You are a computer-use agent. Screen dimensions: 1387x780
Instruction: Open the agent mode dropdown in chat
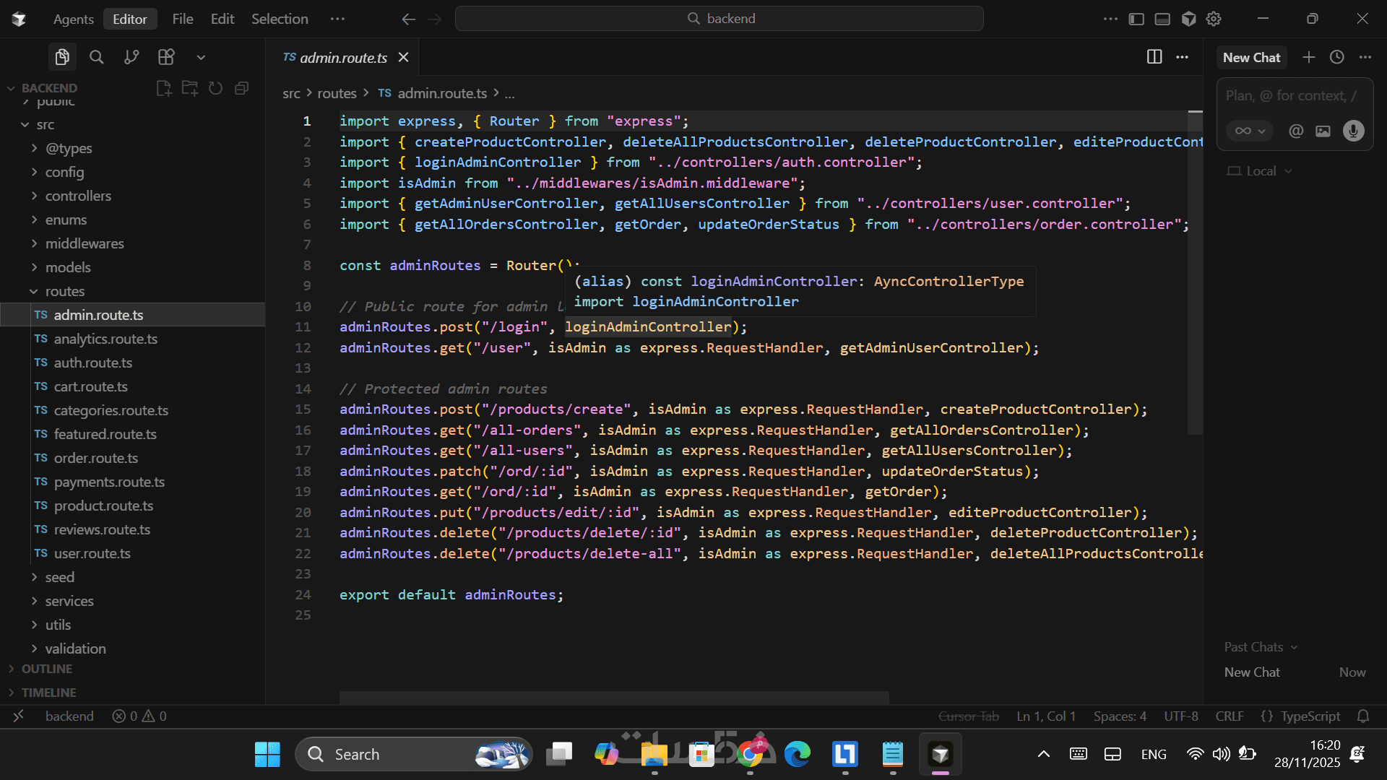1250,131
